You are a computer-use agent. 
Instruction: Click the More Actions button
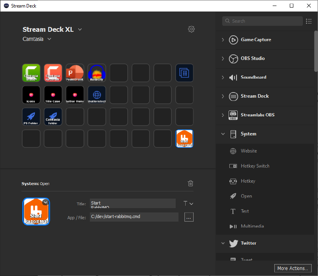pyautogui.click(x=293, y=268)
